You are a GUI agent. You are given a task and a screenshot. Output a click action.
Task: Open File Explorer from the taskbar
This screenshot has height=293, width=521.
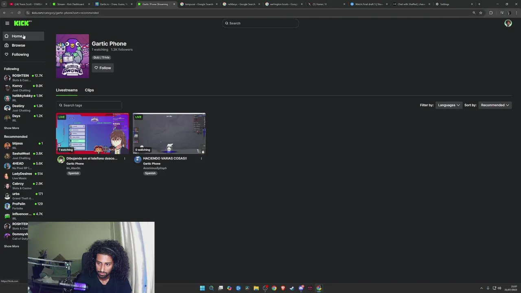256,288
